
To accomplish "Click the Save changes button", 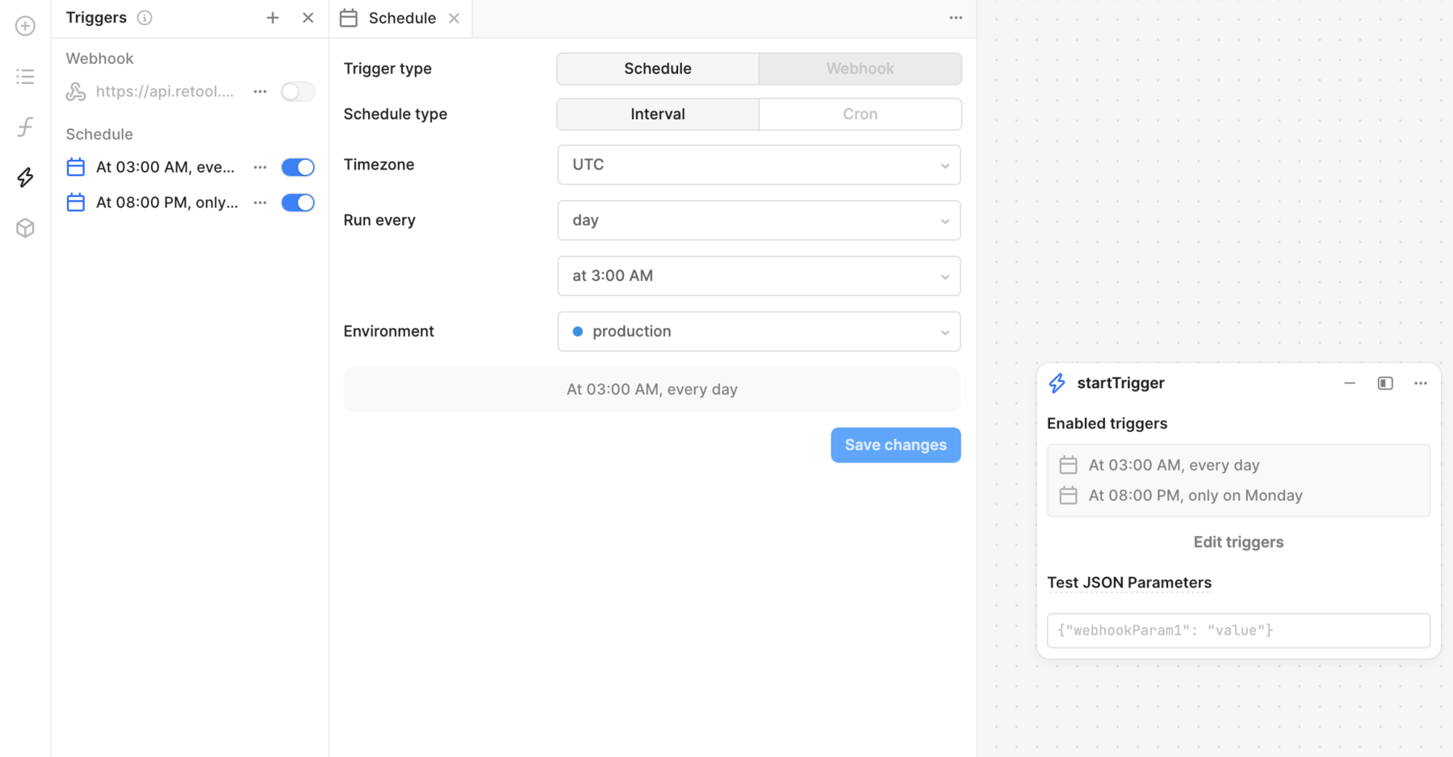I will coord(895,445).
